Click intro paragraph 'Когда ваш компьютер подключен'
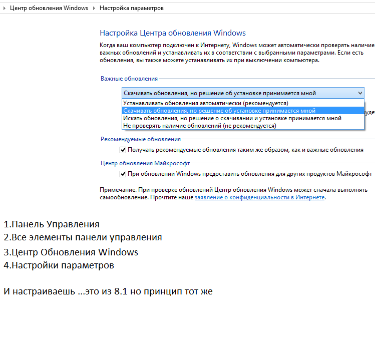The height and width of the screenshot is (337, 375). (x=237, y=53)
